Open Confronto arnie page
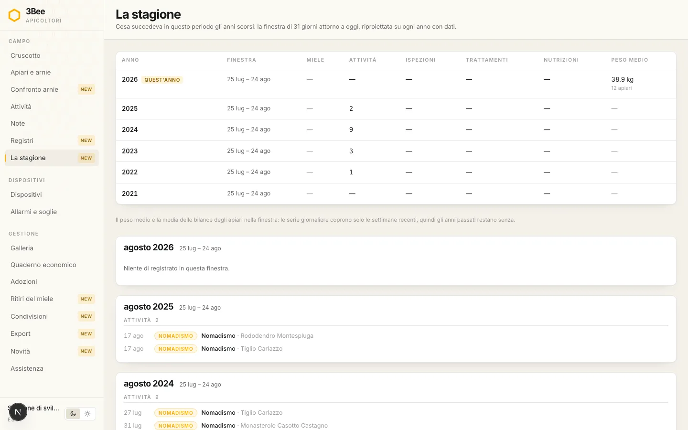The width and height of the screenshot is (688, 430). coord(52,89)
